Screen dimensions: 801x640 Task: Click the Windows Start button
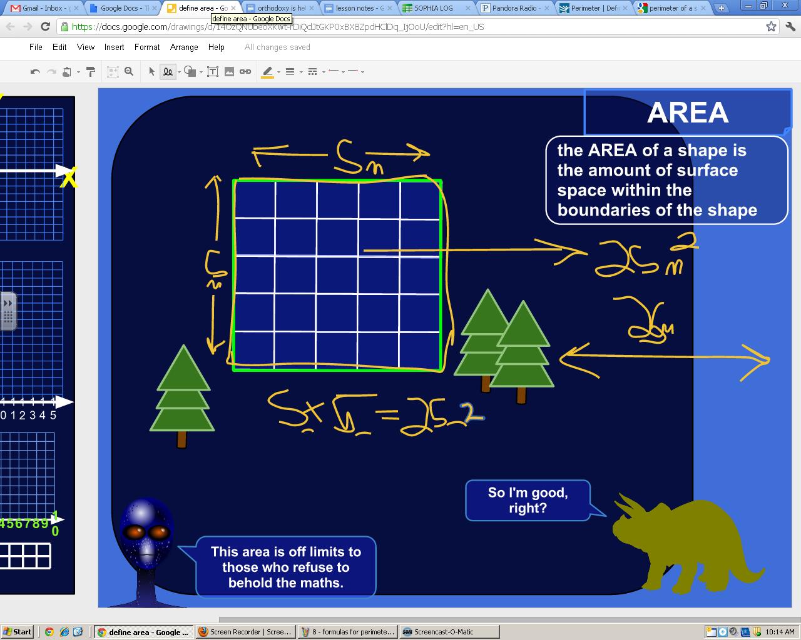18,632
